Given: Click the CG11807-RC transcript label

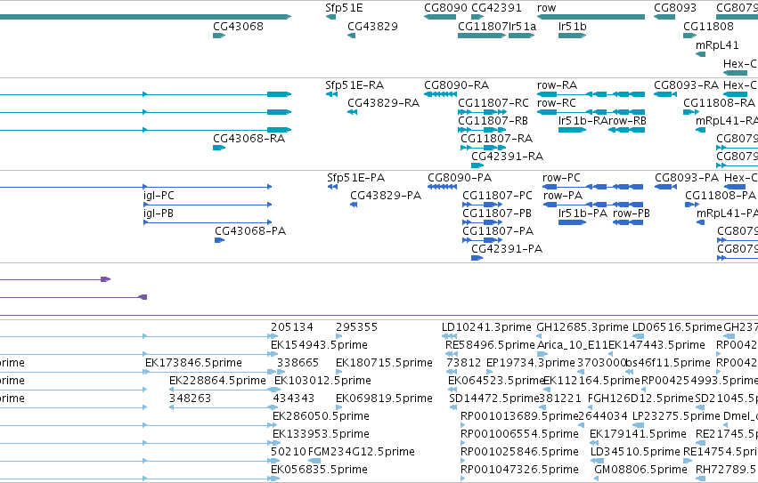Looking at the screenshot, I should (493, 103).
